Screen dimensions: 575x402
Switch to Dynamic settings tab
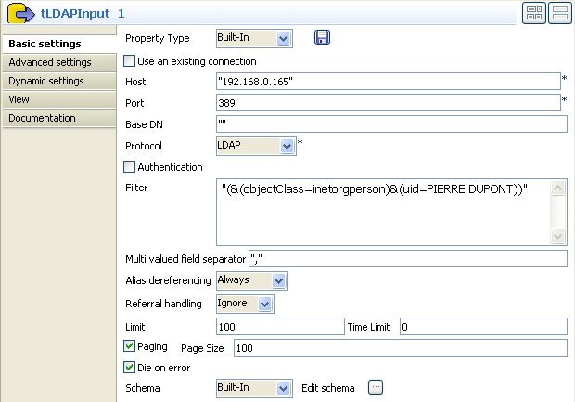[46, 81]
